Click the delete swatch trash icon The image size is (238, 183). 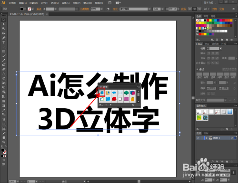pos(231,40)
